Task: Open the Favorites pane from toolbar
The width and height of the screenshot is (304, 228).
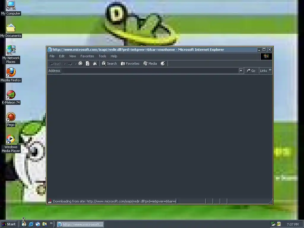Action: click(130, 64)
